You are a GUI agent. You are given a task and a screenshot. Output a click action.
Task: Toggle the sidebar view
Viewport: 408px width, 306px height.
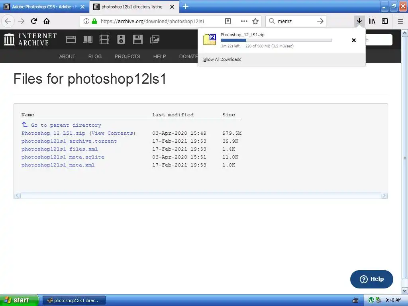(x=385, y=22)
